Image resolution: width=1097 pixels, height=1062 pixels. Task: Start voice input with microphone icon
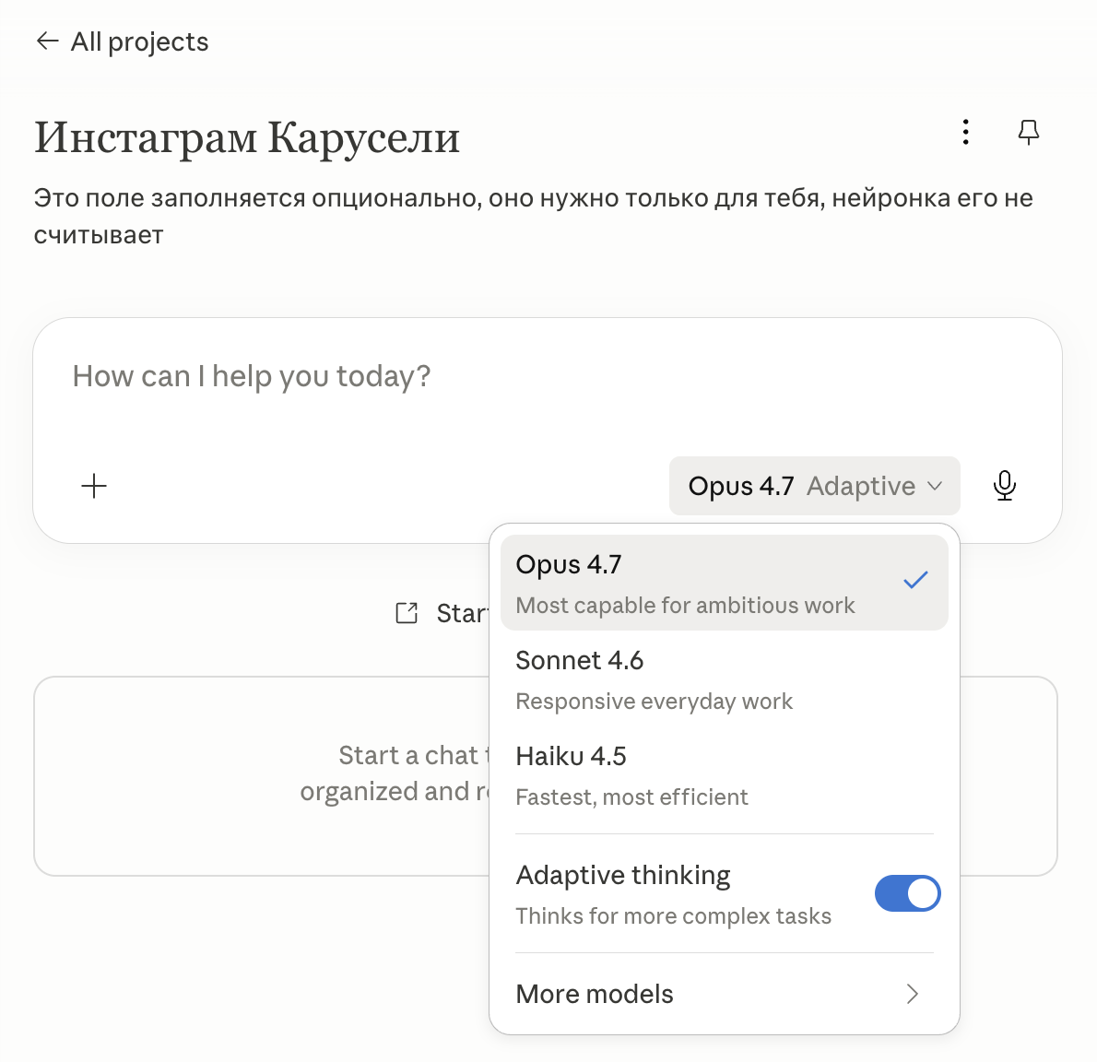[x=1005, y=486]
